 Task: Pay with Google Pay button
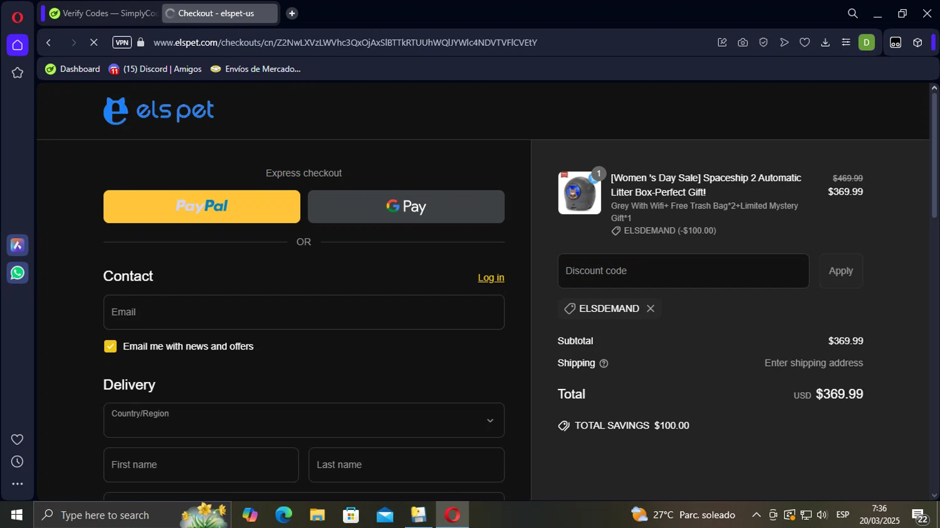click(406, 207)
